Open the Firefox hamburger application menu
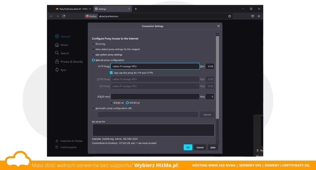The height and width of the screenshot is (170, 316). 259,16
